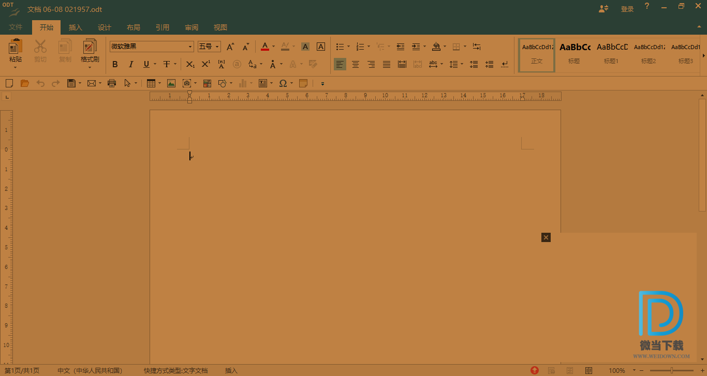
Task: Toggle 插入 insert mode in status bar
Action: point(231,371)
